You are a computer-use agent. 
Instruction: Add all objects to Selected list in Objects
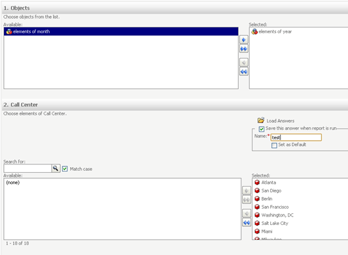coord(244,49)
